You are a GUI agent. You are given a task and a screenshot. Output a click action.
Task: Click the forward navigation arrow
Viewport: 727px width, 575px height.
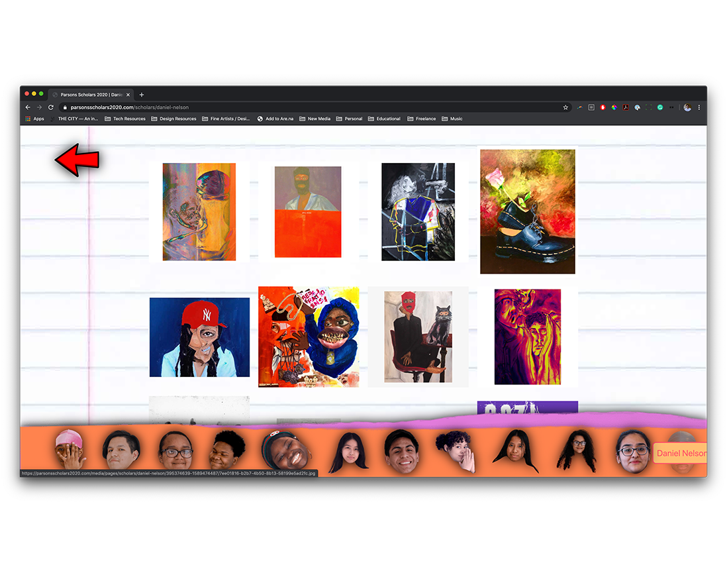40,107
